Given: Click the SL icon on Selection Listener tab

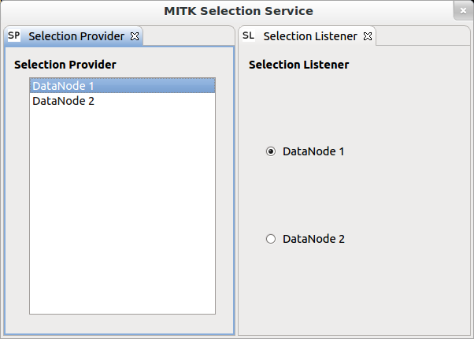Looking at the screenshot, I should [249, 35].
